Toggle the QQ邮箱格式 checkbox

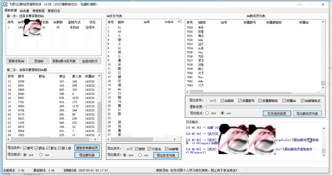303,101
